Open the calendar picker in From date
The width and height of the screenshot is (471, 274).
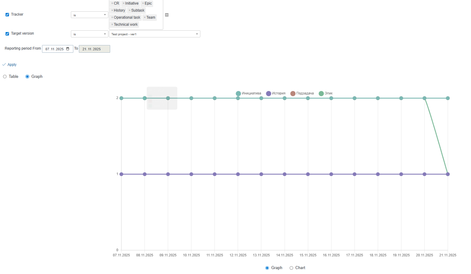(68, 49)
